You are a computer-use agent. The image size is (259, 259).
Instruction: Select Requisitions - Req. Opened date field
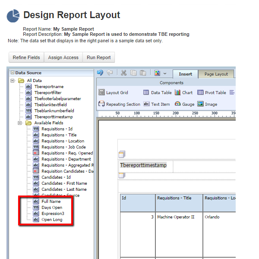[63, 153]
